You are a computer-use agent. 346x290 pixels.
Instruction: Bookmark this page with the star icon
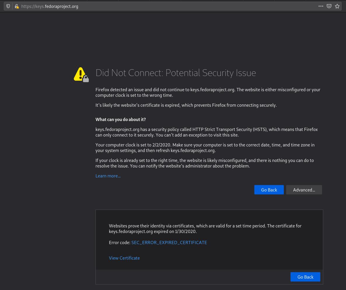coord(337,6)
